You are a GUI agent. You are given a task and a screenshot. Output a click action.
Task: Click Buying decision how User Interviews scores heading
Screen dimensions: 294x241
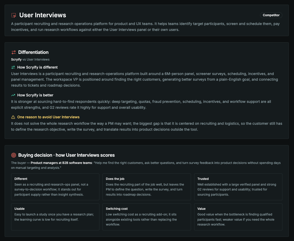coord(66,155)
